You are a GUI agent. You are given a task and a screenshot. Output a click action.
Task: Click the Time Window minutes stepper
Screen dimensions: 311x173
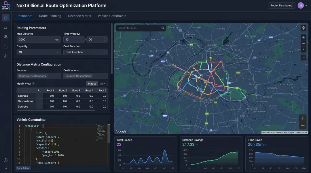105,40
